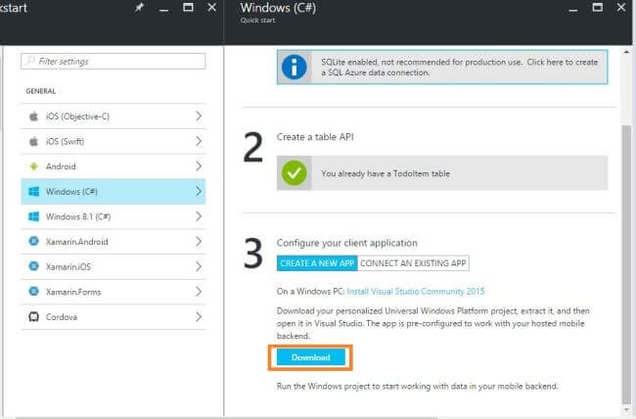Click the 'Quick start' subtitle under Windows (C#)

click(257, 20)
